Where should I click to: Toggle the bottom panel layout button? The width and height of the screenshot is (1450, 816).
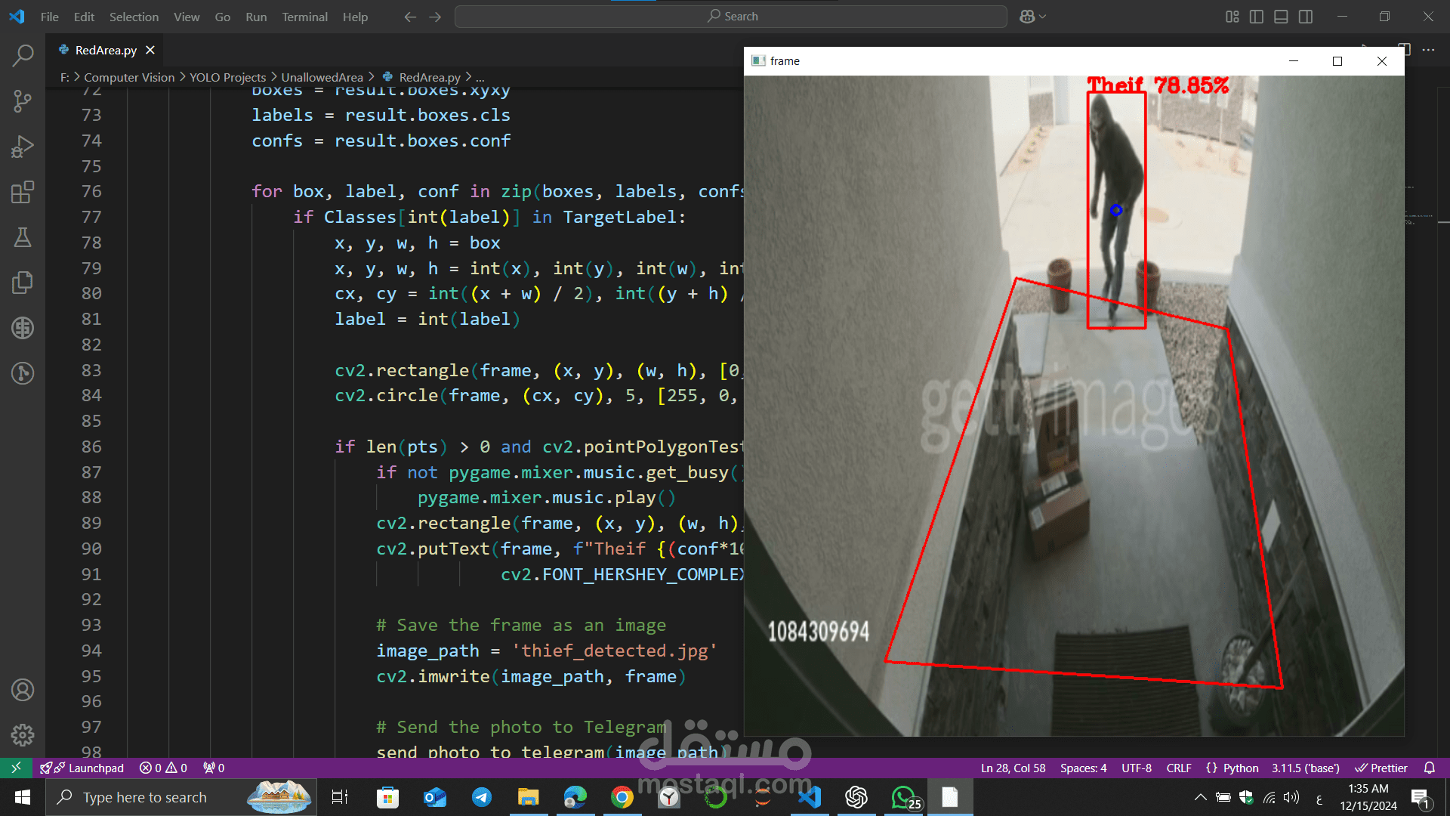pyautogui.click(x=1281, y=17)
